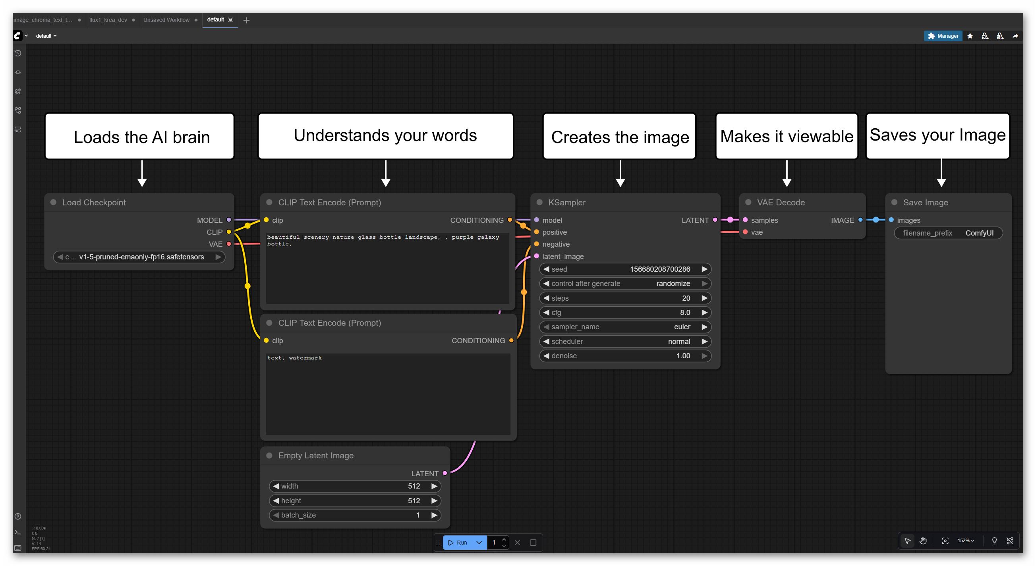Click the ComfyUI logo icon
Screen dimensions: 1036x566
[17, 36]
